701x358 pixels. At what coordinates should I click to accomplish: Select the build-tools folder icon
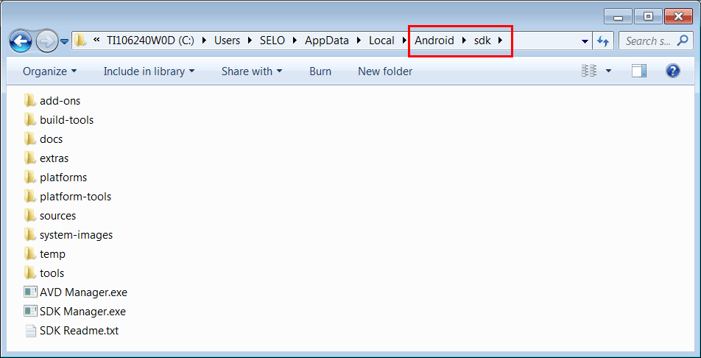click(x=29, y=119)
